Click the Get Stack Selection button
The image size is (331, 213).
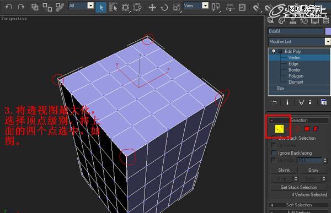click(298, 187)
